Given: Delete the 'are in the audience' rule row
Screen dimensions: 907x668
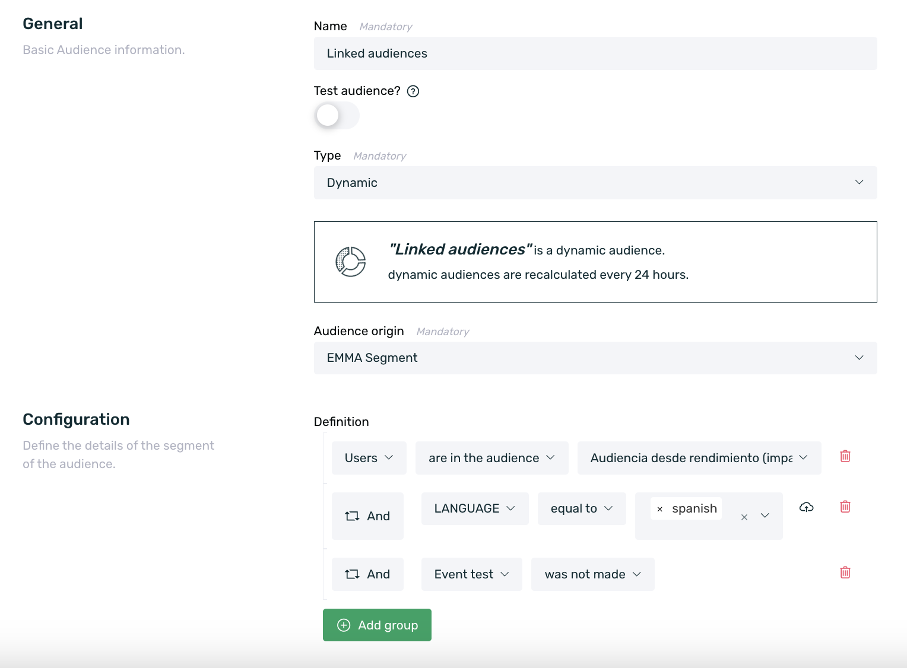Looking at the screenshot, I should point(845,456).
